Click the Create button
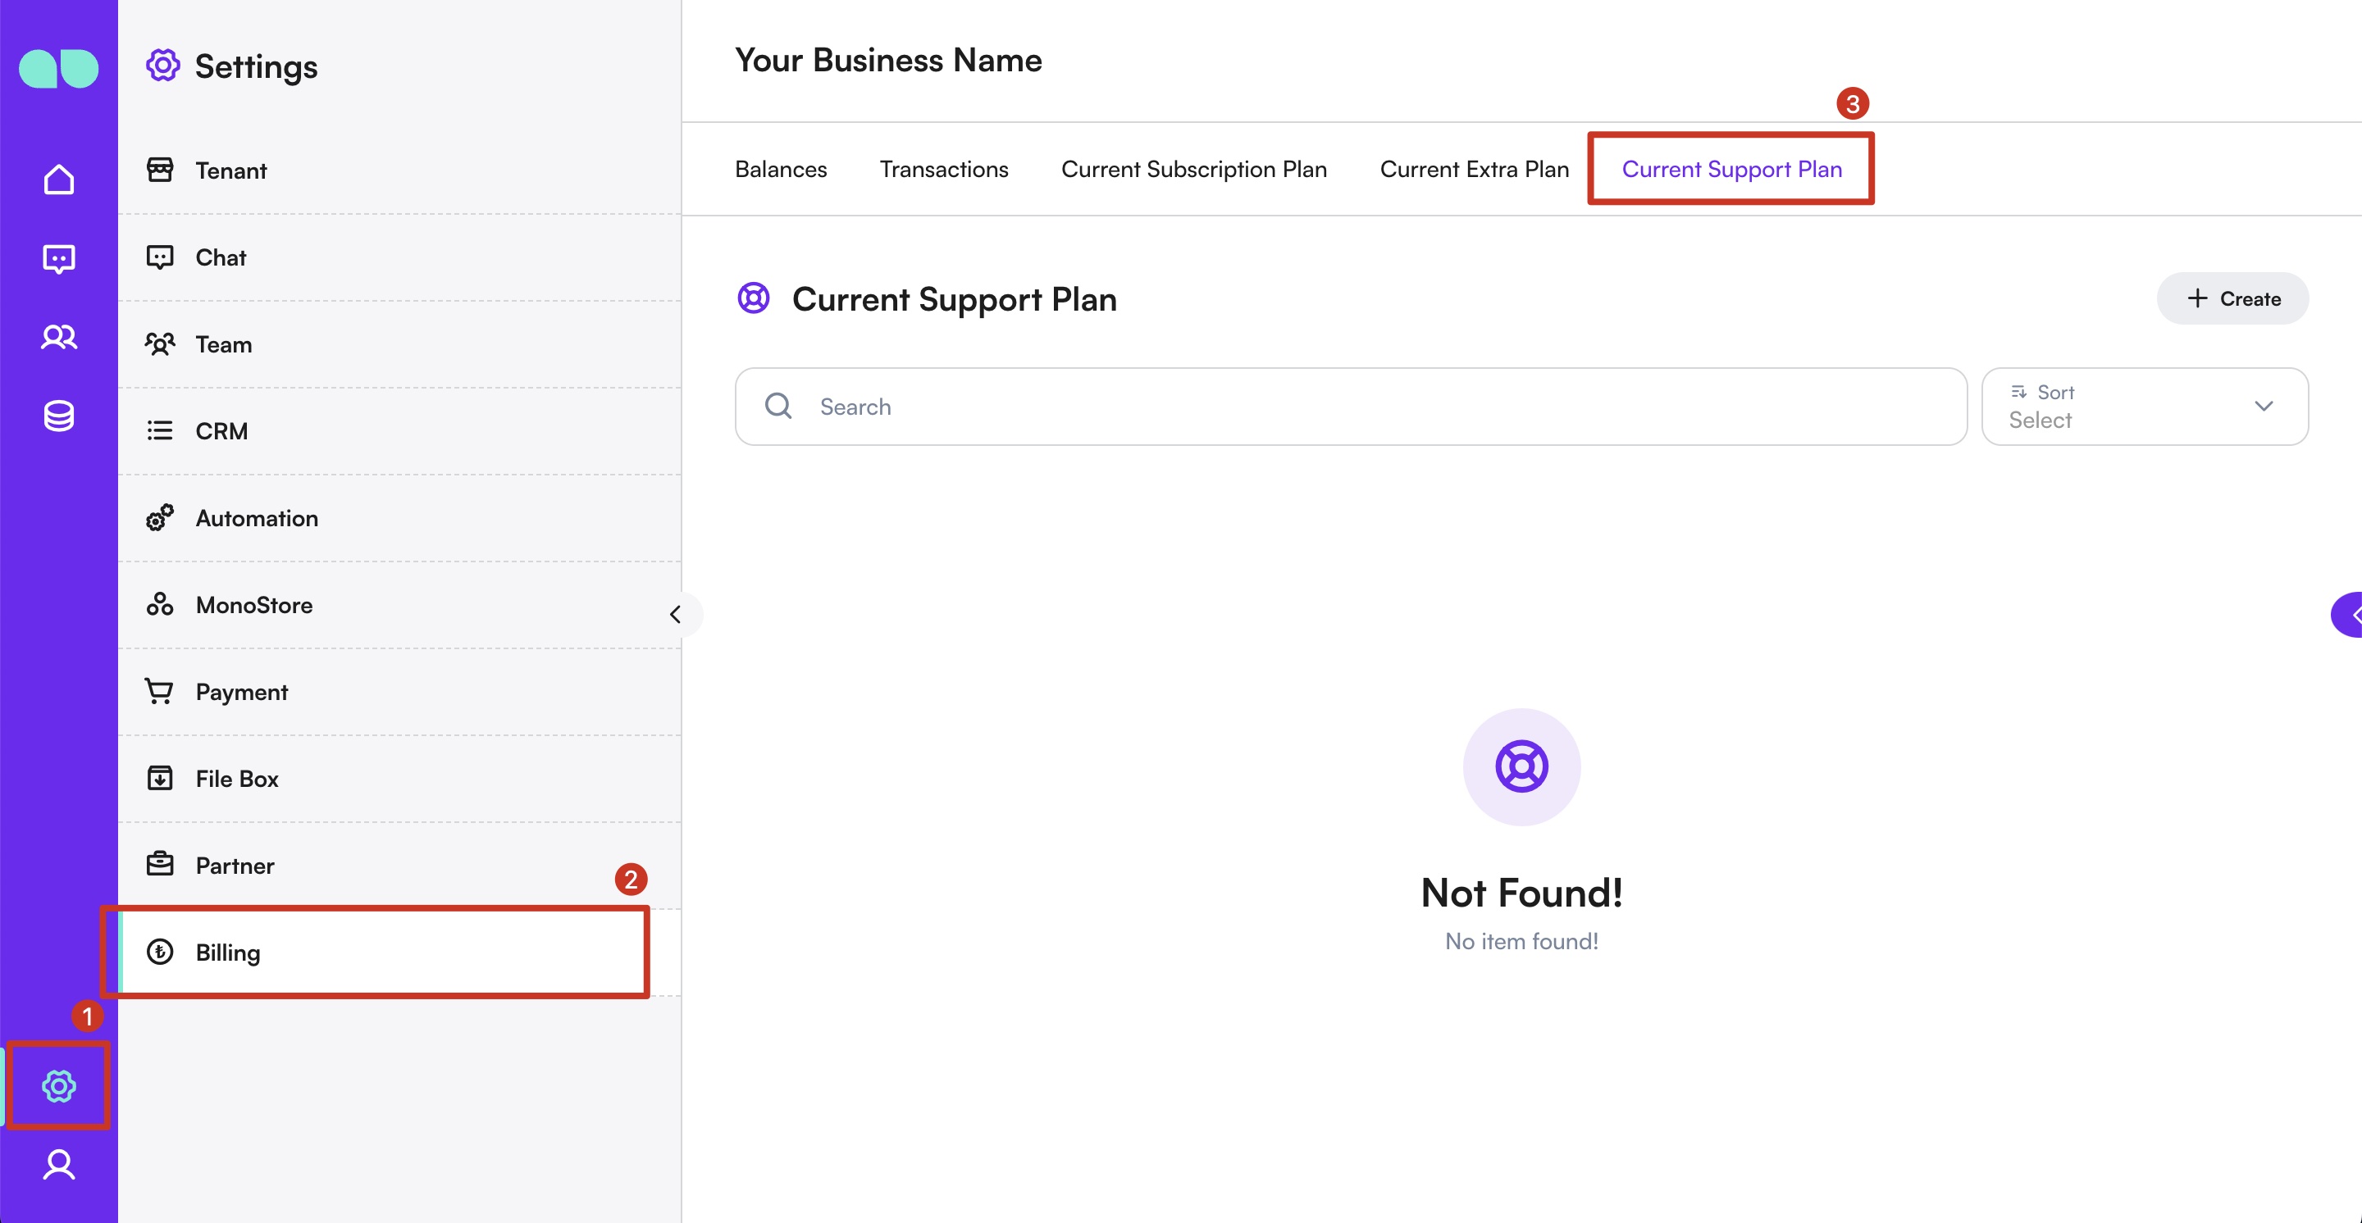The height and width of the screenshot is (1223, 2362). [2232, 298]
